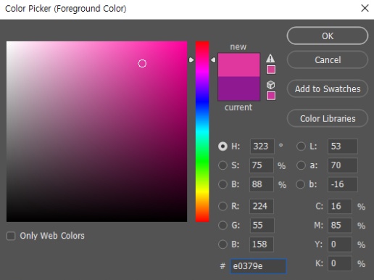
Task: Click the Y yellow field showing 0
Action: pos(340,244)
